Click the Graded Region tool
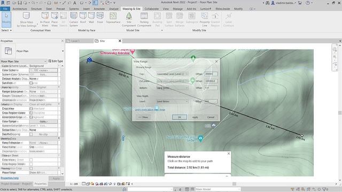The height and width of the screenshot is (192, 342). tap(215, 19)
